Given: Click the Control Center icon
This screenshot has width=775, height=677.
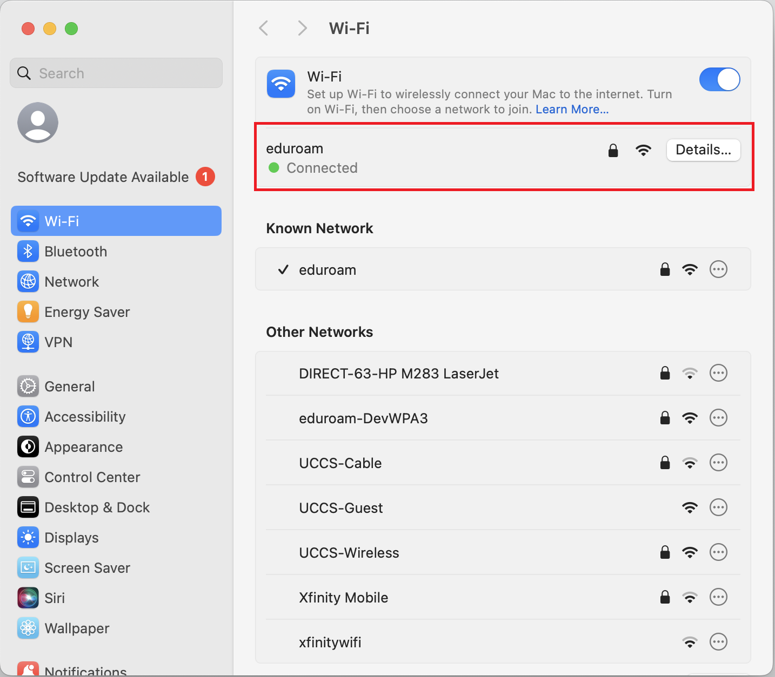Looking at the screenshot, I should [x=28, y=477].
